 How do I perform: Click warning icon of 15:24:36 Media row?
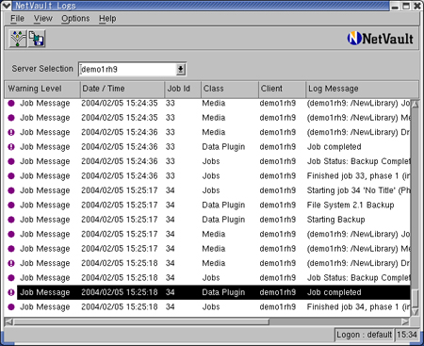pos(11,132)
